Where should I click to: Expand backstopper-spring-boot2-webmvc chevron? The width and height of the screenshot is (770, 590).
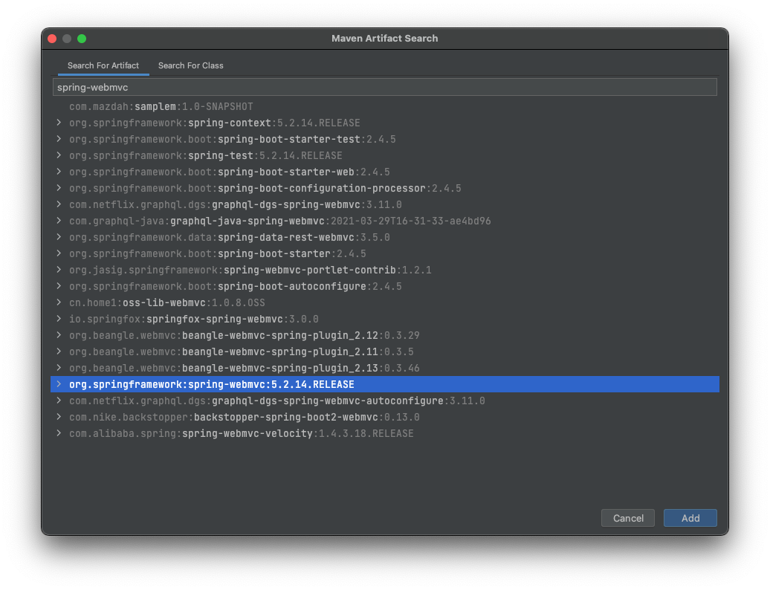coord(59,417)
